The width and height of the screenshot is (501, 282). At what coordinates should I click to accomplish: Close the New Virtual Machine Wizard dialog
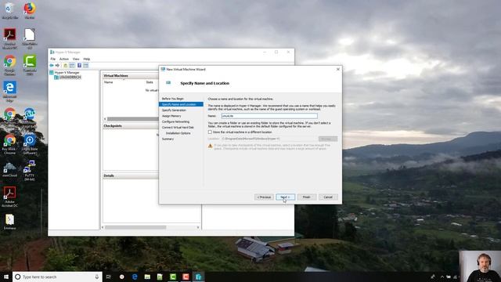point(338,70)
